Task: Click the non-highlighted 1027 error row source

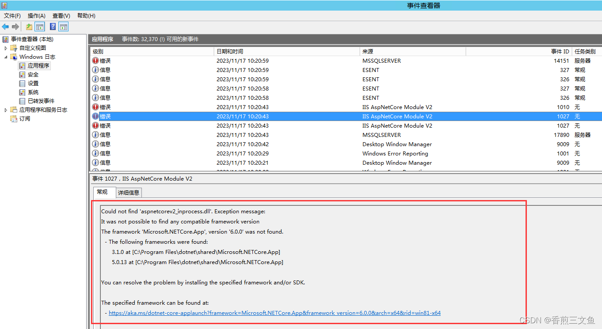Action: pyautogui.click(x=397, y=126)
